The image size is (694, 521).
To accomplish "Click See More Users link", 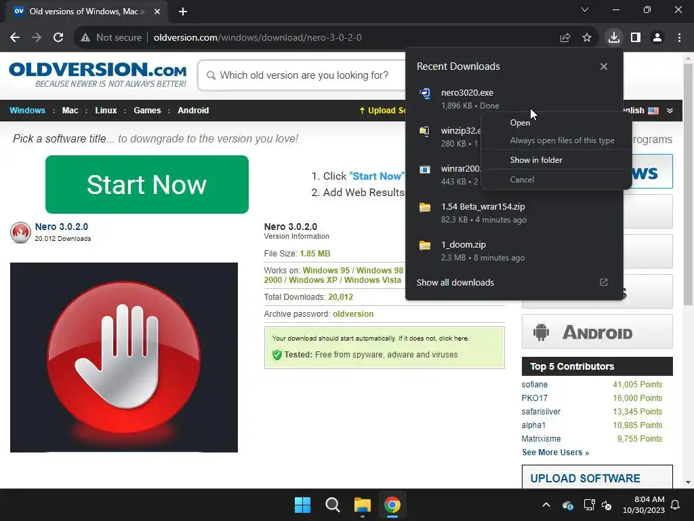I will tap(556, 452).
